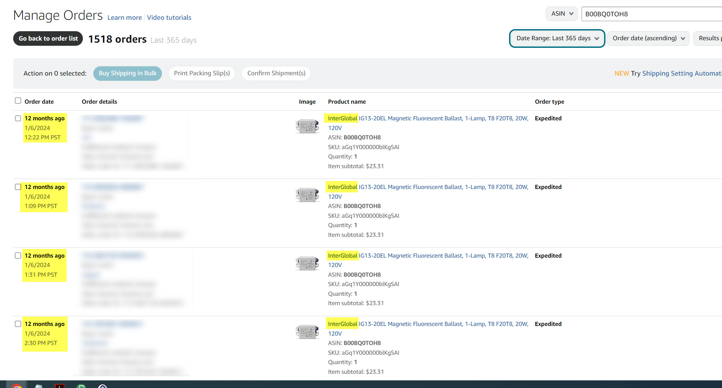Click the Order details column header
722x388 pixels.
coord(100,102)
